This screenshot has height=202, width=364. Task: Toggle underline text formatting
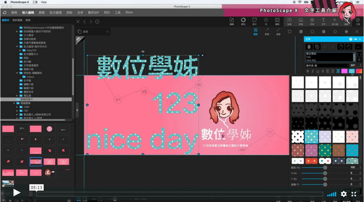coord(317,71)
